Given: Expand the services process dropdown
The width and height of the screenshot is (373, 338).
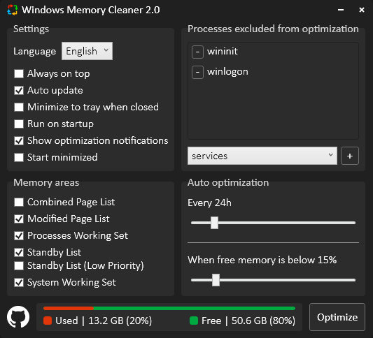Looking at the screenshot, I should (x=262, y=156).
